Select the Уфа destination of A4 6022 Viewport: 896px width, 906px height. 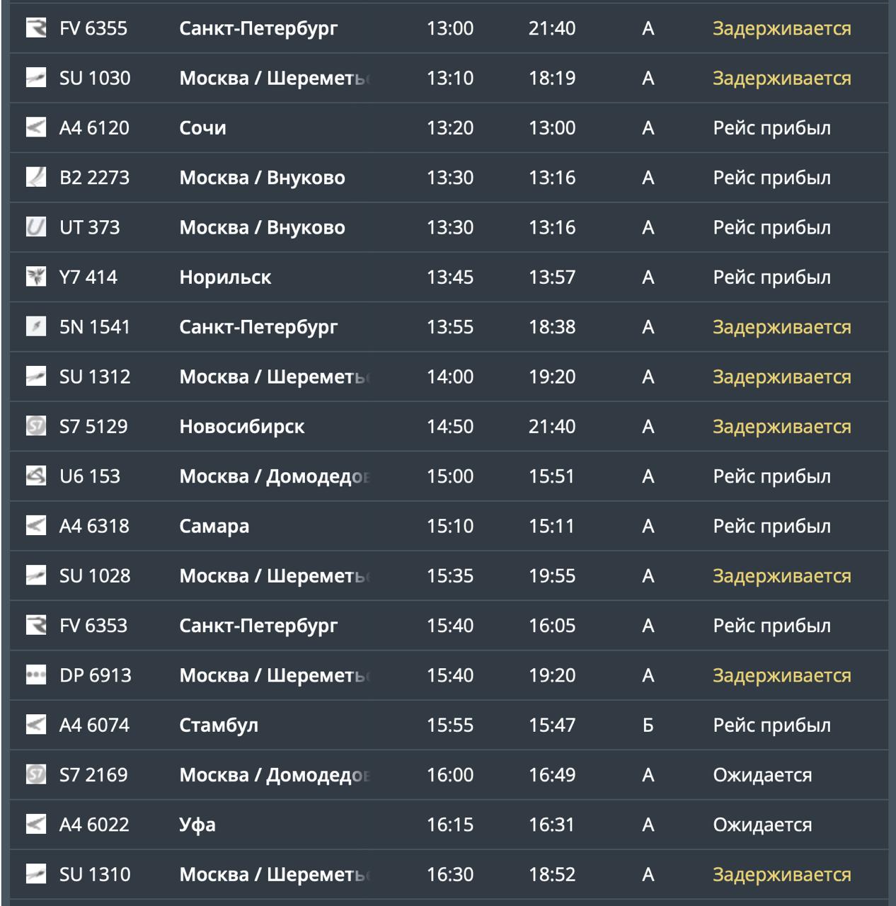pos(197,825)
